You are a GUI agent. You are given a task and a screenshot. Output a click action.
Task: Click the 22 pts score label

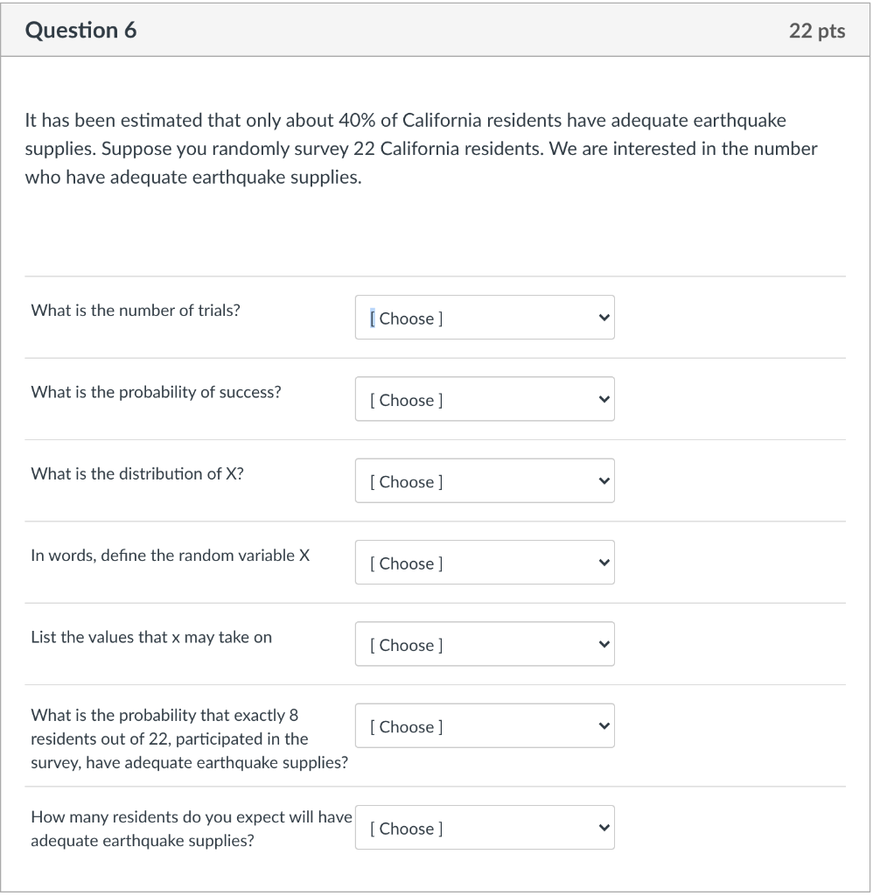816,31
